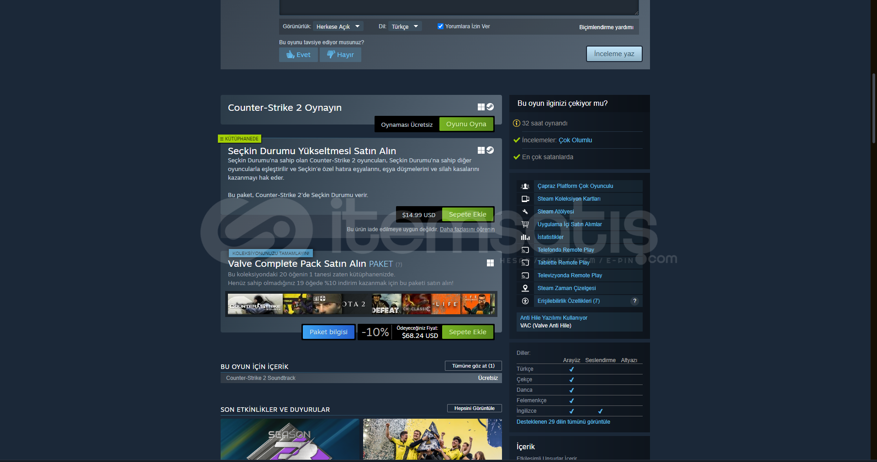This screenshot has height=462, width=877.
Task: Expand Desteklenen 29 dilin tümünü görüntüle
Action: [x=563, y=422]
